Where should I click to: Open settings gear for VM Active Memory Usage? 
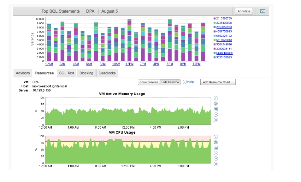coord(216,104)
